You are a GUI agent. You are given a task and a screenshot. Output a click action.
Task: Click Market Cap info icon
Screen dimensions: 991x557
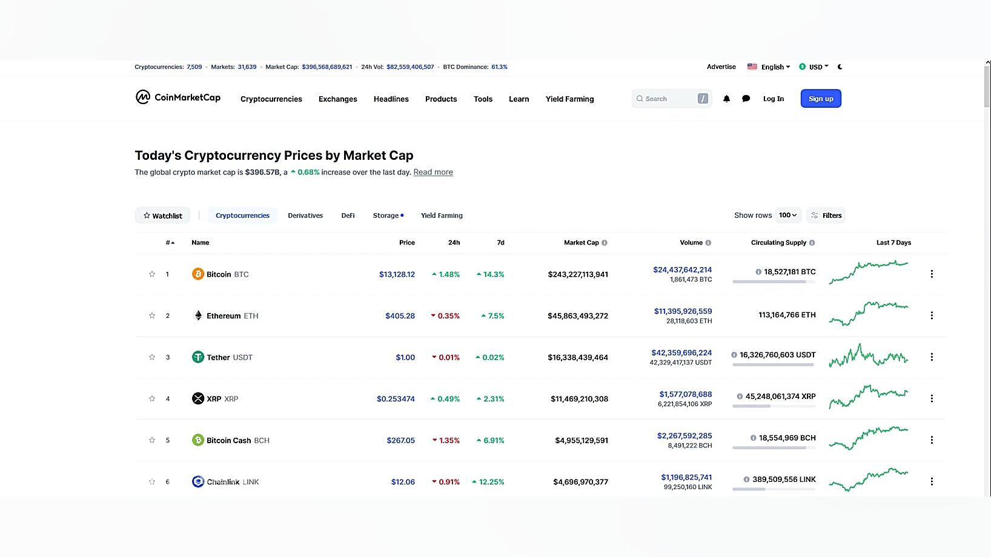click(605, 243)
